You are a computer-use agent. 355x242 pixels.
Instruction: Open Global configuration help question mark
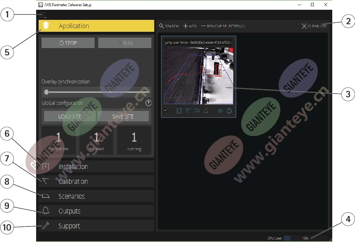coord(148,103)
